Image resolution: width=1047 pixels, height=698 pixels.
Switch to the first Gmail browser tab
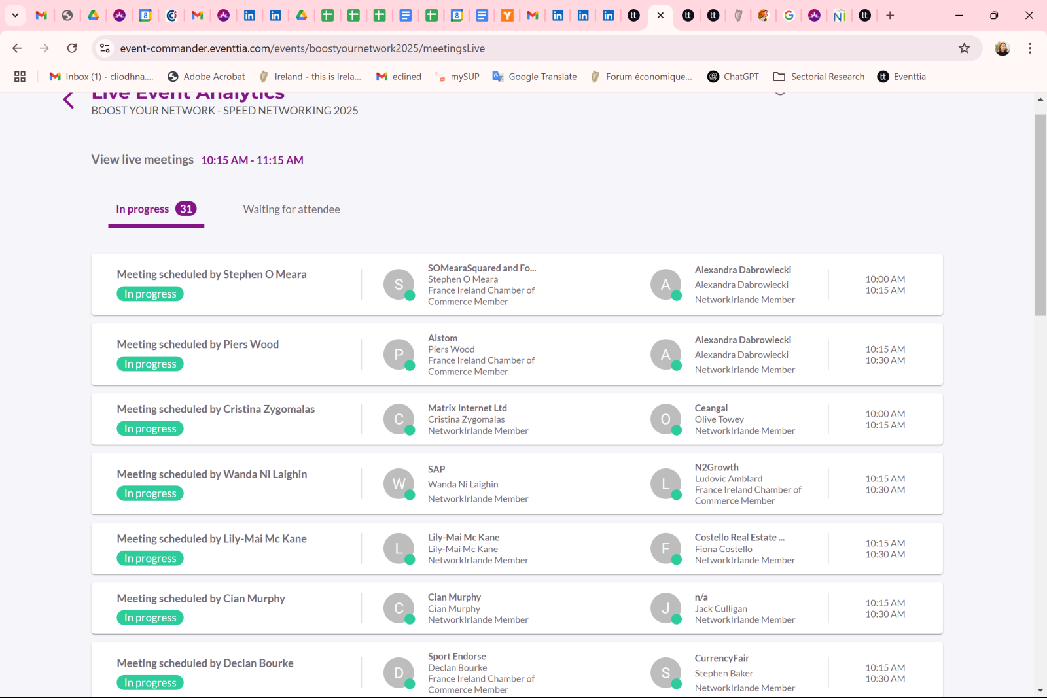[x=41, y=15]
